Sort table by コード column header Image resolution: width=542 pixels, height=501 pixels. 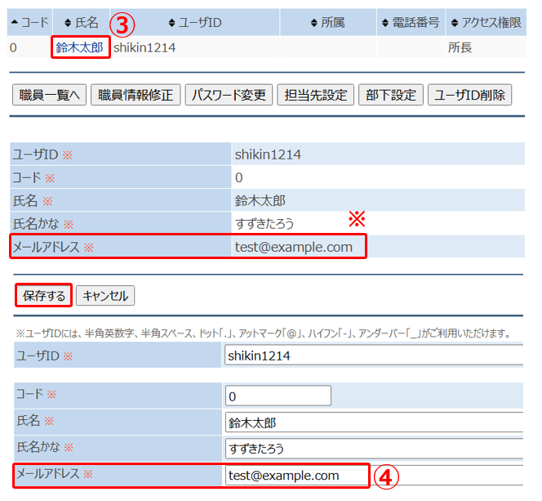pyautogui.click(x=29, y=23)
